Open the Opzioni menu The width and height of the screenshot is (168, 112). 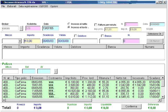pyautogui.click(x=54, y=6)
